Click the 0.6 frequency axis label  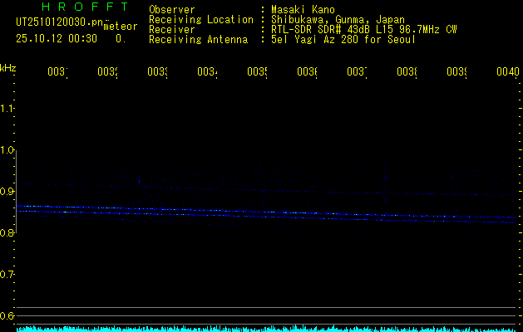click(8, 316)
